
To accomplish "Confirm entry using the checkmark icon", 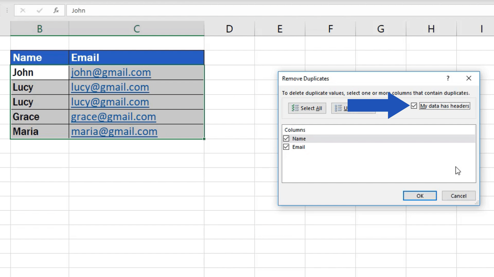I will pyautogui.click(x=39, y=11).
